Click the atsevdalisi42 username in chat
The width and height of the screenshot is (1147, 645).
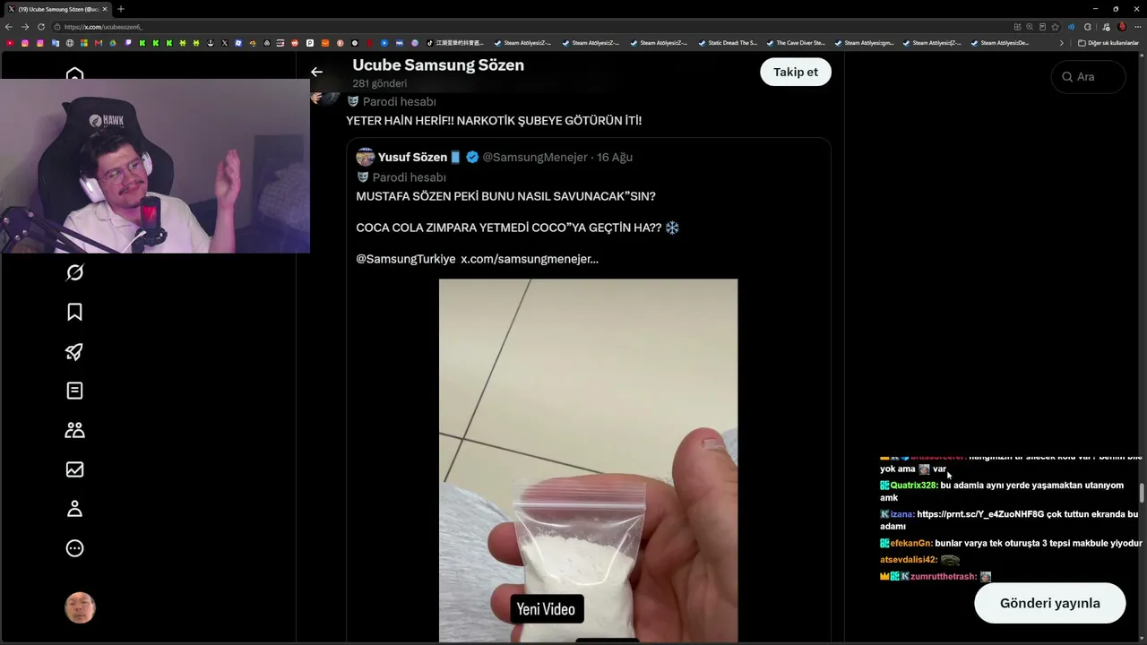point(909,560)
